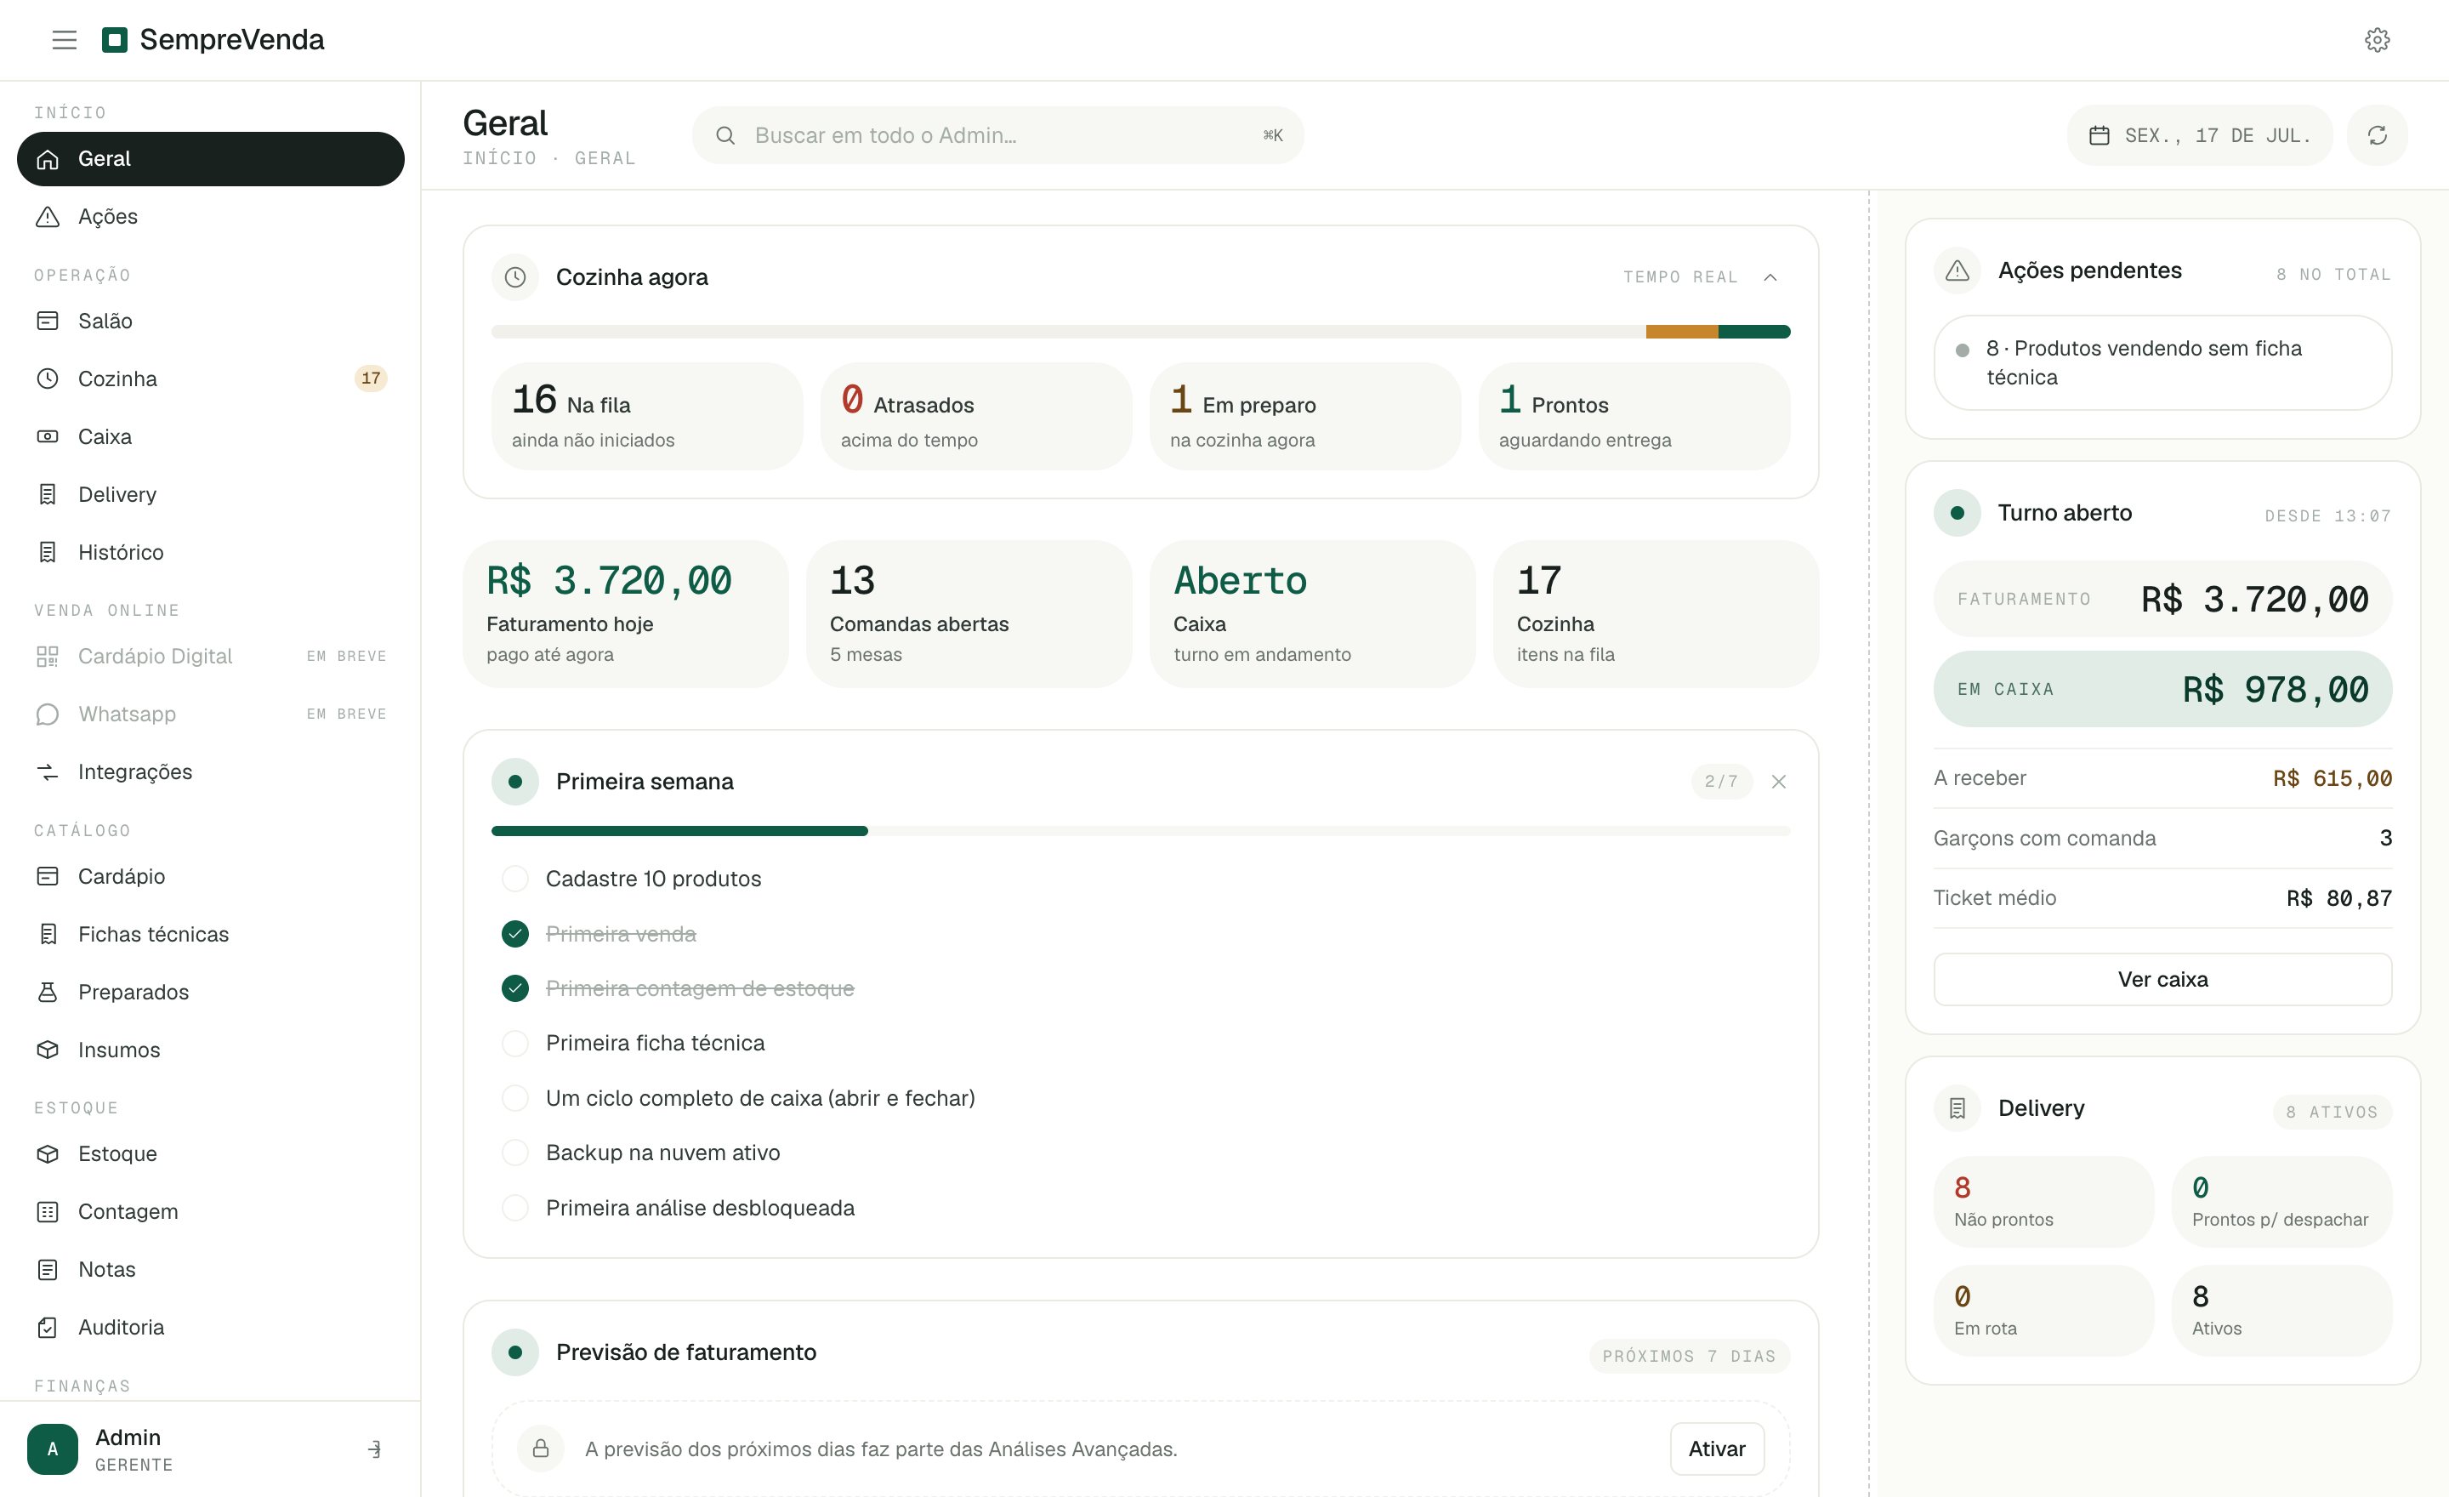Click the Faturamento hoje card
Screen dimensions: 2449x1497
[625, 613]
